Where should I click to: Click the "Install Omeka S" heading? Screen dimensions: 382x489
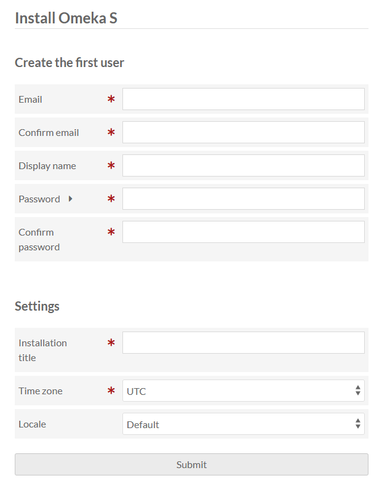(66, 18)
